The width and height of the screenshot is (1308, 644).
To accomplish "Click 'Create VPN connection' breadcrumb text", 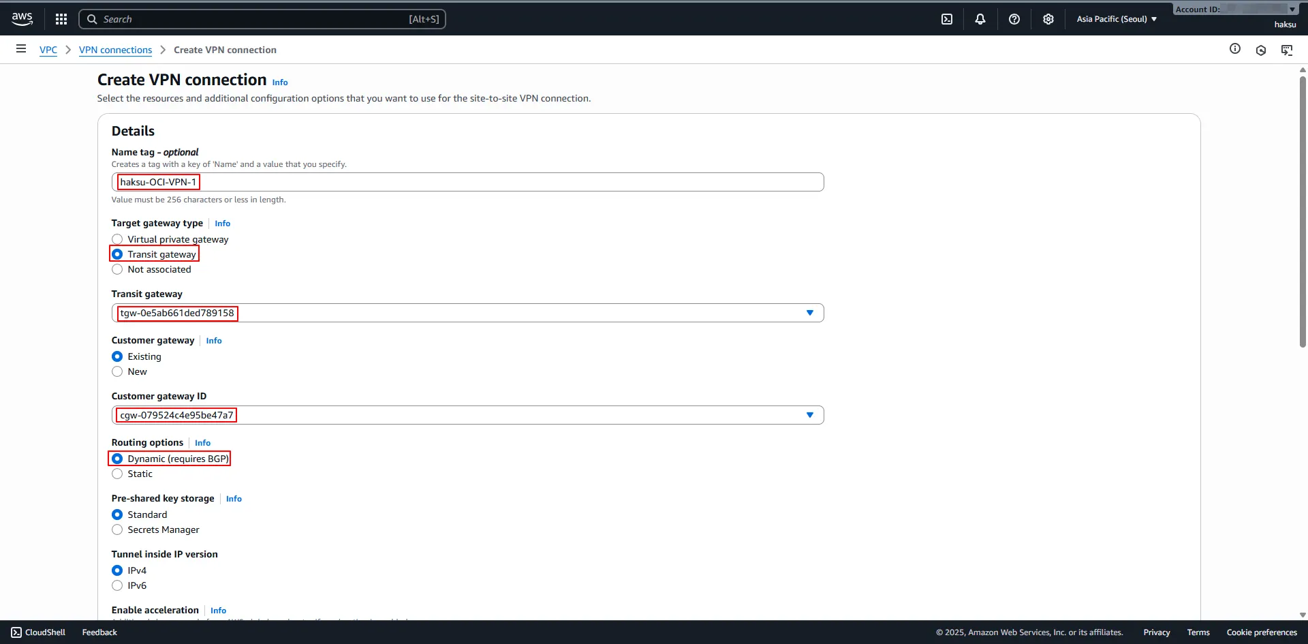I will [x=225, y=50].
